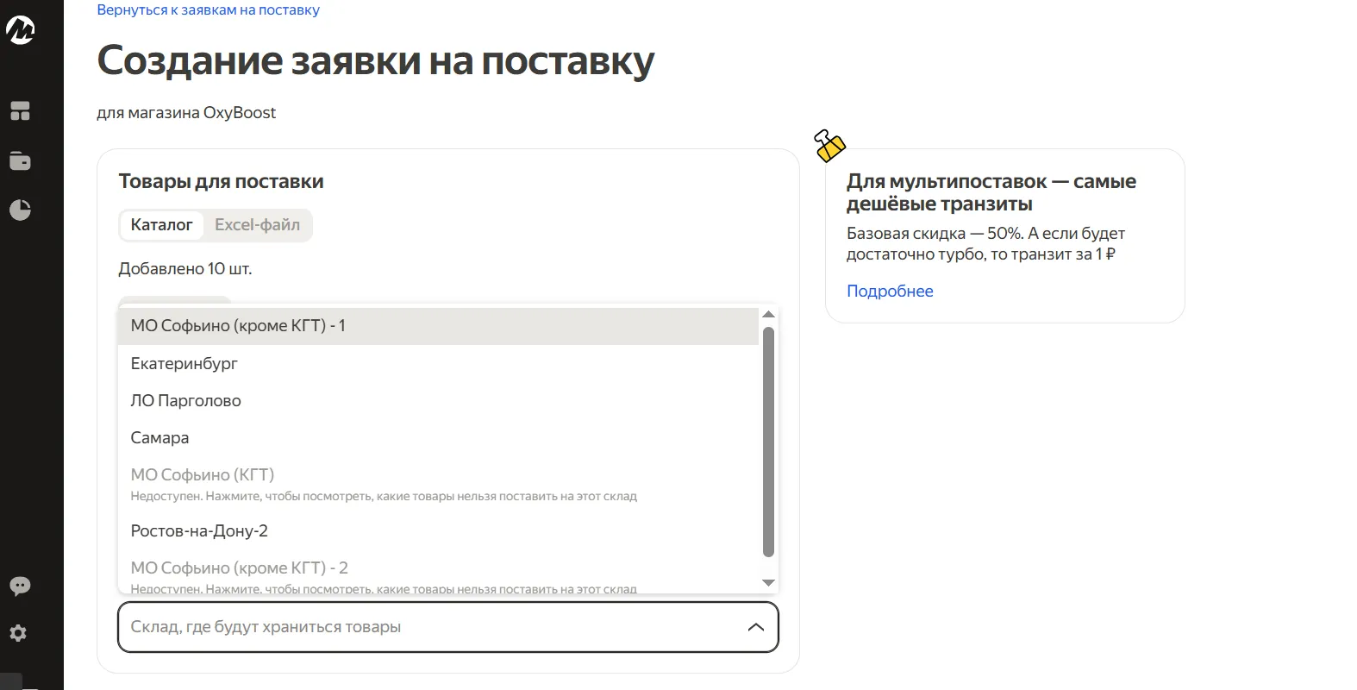
Task: Click the Yandex Market logo icon
Action: [x=21, y=30]
